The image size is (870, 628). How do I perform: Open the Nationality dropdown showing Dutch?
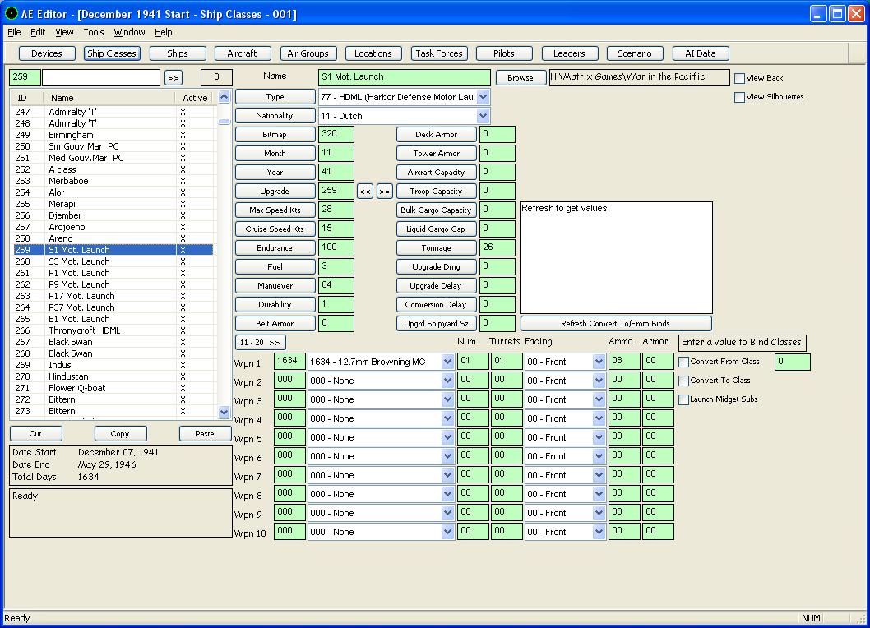point(484,116)
